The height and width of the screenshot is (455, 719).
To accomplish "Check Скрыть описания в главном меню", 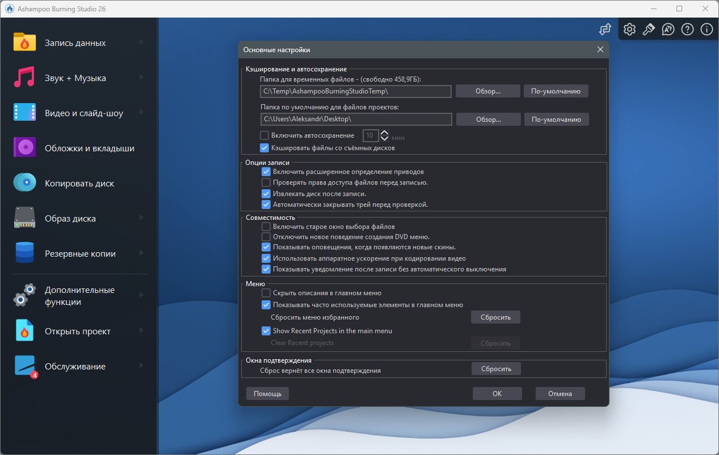I will (x=266, y=293).
